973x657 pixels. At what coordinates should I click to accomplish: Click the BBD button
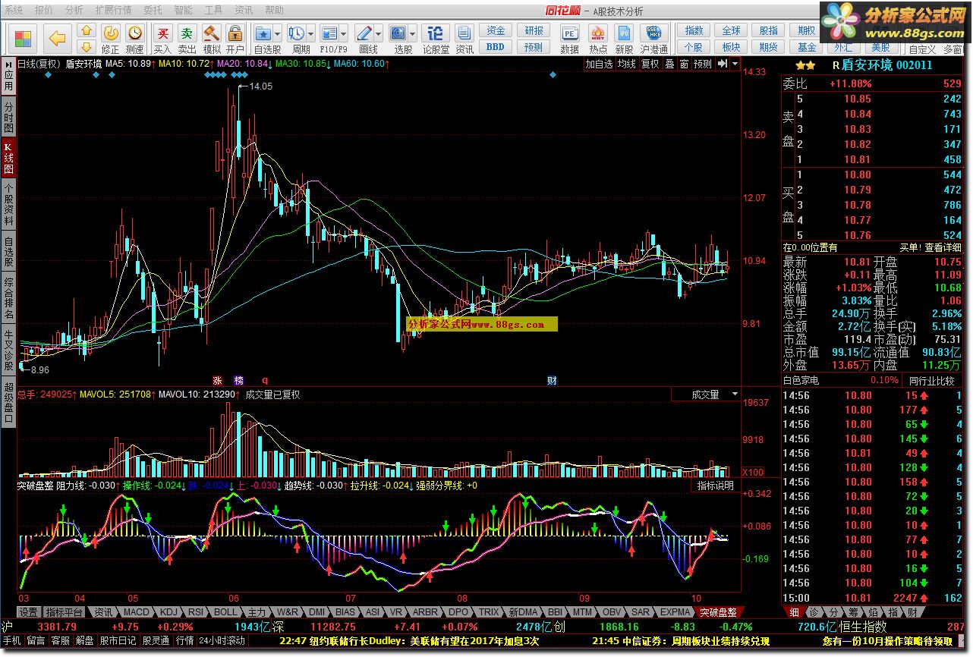(x=496, y=46)
